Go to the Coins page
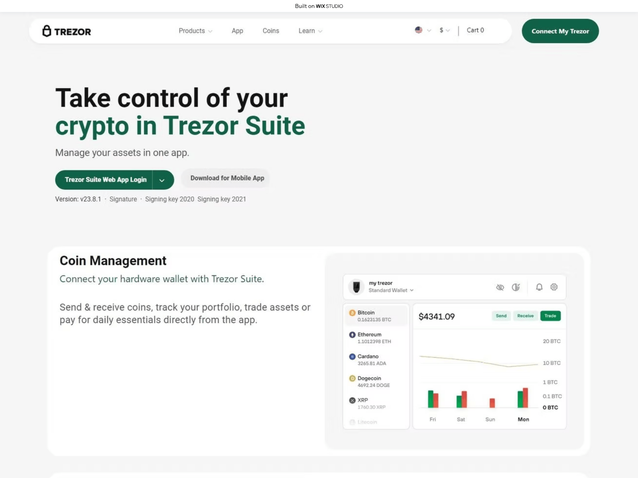638x478 pixels. (x=271, y=31)
